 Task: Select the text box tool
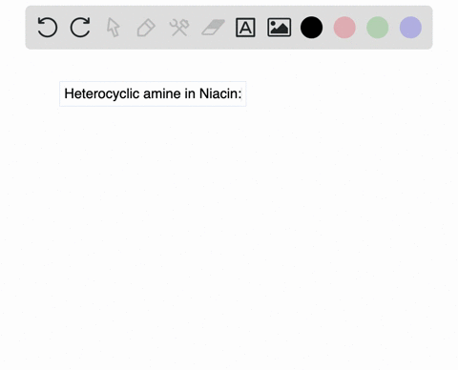[x=245, y=28]
